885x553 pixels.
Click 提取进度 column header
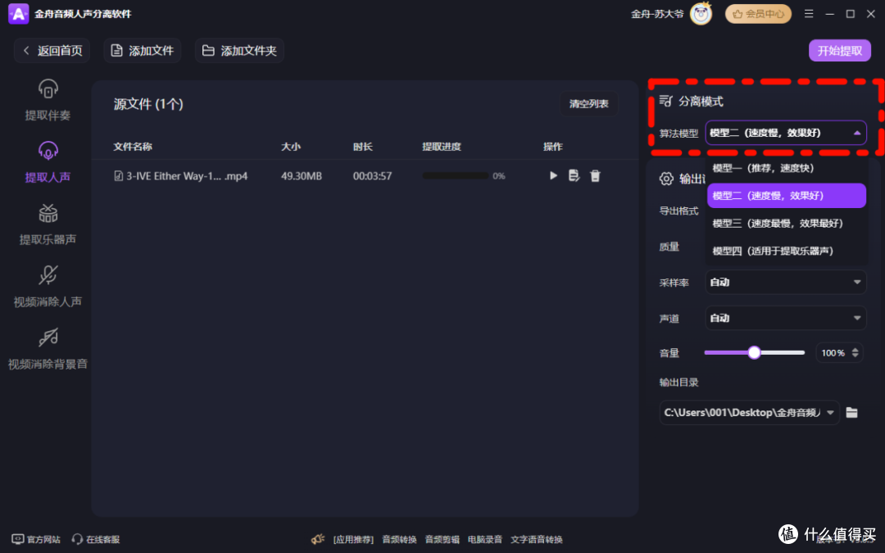(x=442, y=147)
